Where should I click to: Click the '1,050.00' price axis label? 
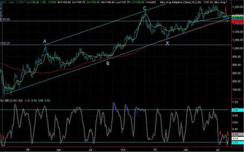[x=237, y=40]
